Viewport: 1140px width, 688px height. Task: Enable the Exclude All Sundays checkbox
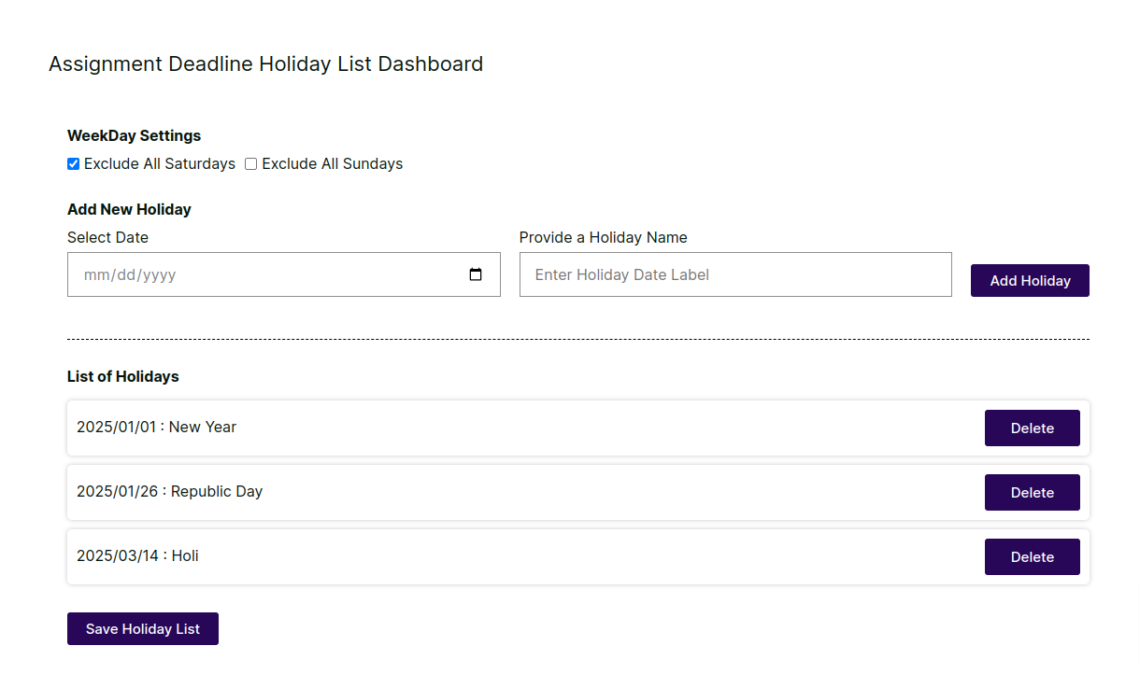click(250, 164)
